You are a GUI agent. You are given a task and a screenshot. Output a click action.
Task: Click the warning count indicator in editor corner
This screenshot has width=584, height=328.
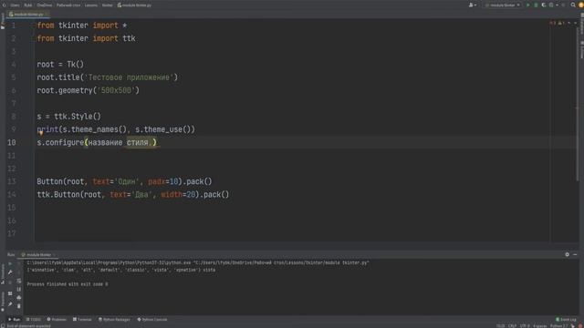561,23
